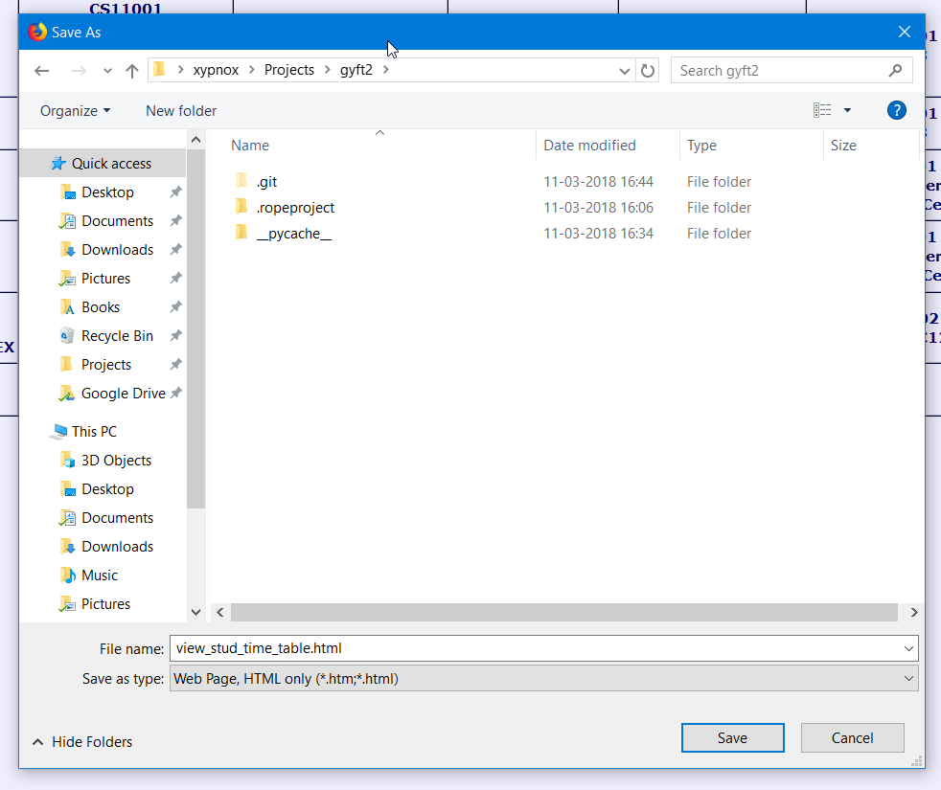Click the Save button
941x790 pixels.
[733, 738]
